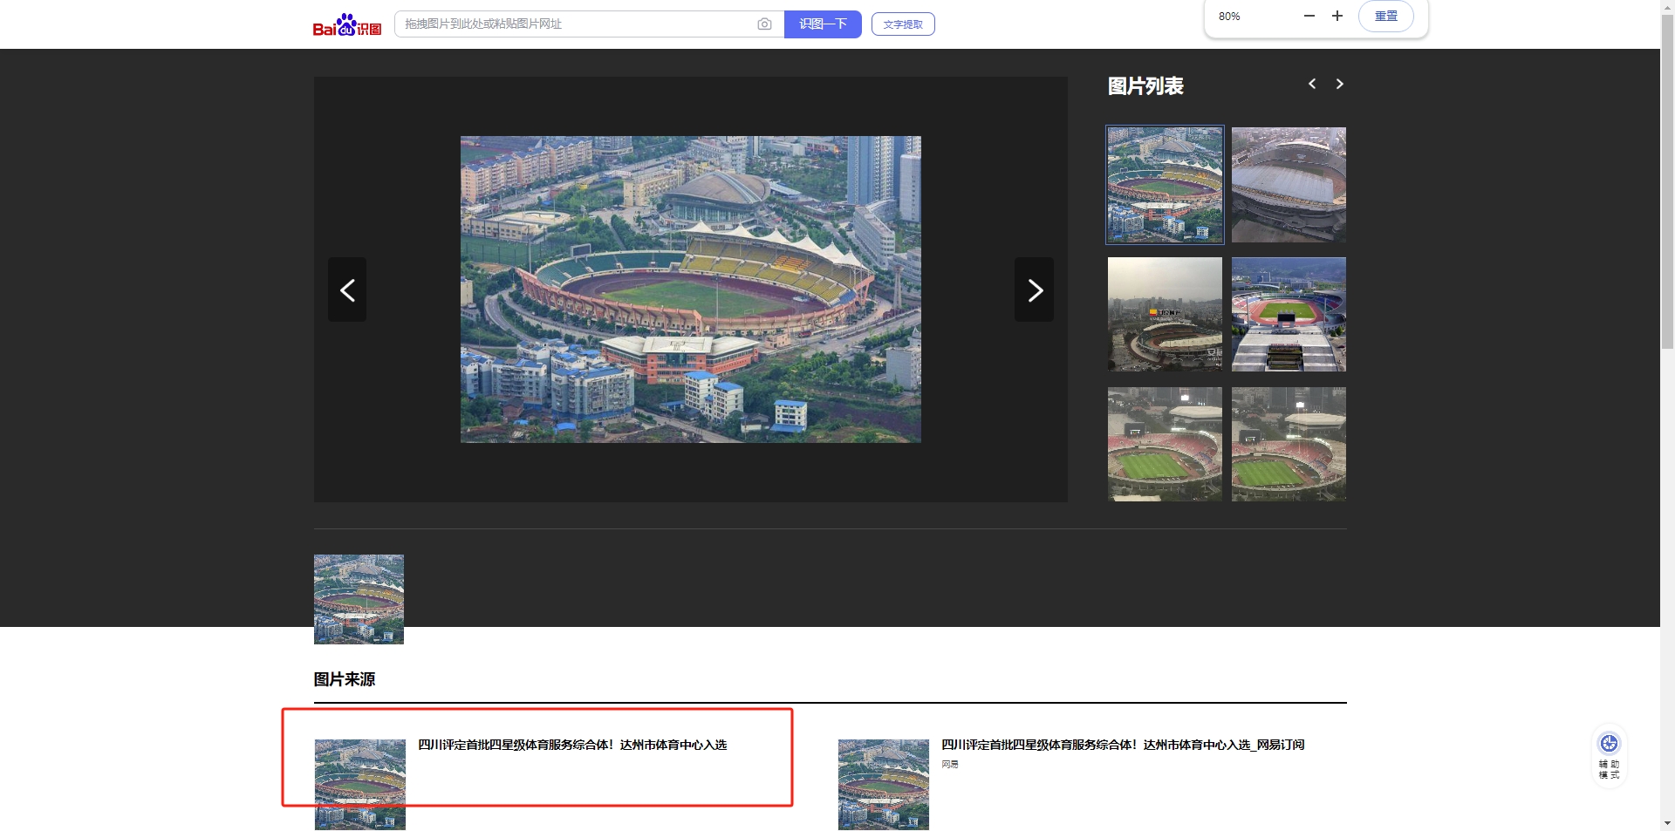
Task: Select the hazy skyline stadium thumbnail
Action: (1165, 314)
